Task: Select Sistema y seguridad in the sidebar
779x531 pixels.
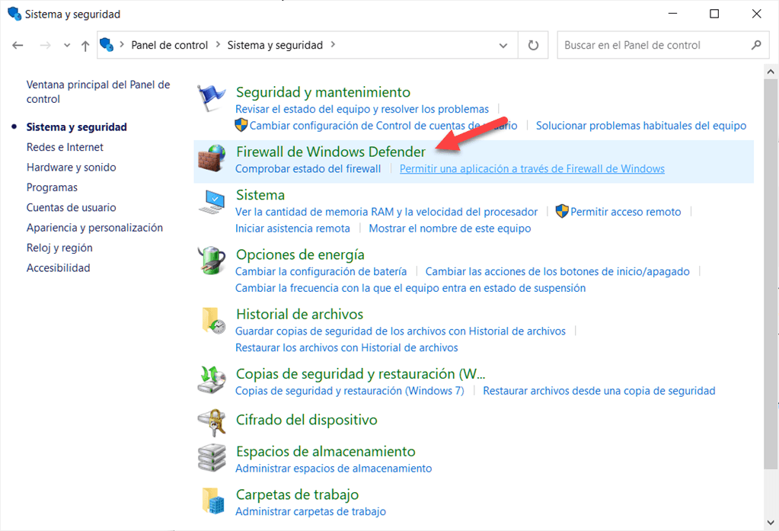Action: pyautogui.click(x=76, y=126)
